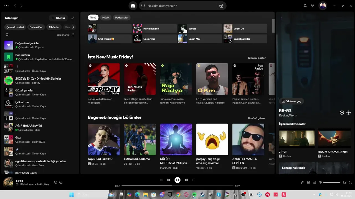Open the O Km playlist cover

pos(212,79)
